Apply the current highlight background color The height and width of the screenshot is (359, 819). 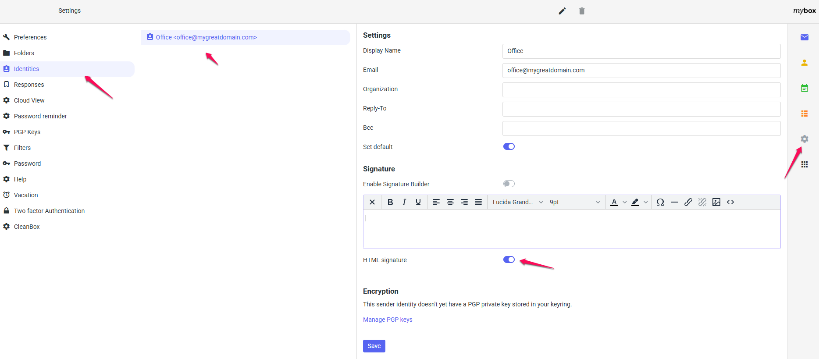(635, 202)
